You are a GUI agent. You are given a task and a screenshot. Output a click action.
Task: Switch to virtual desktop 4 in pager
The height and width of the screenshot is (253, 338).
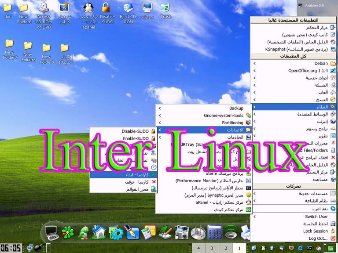tap(198, 248)
